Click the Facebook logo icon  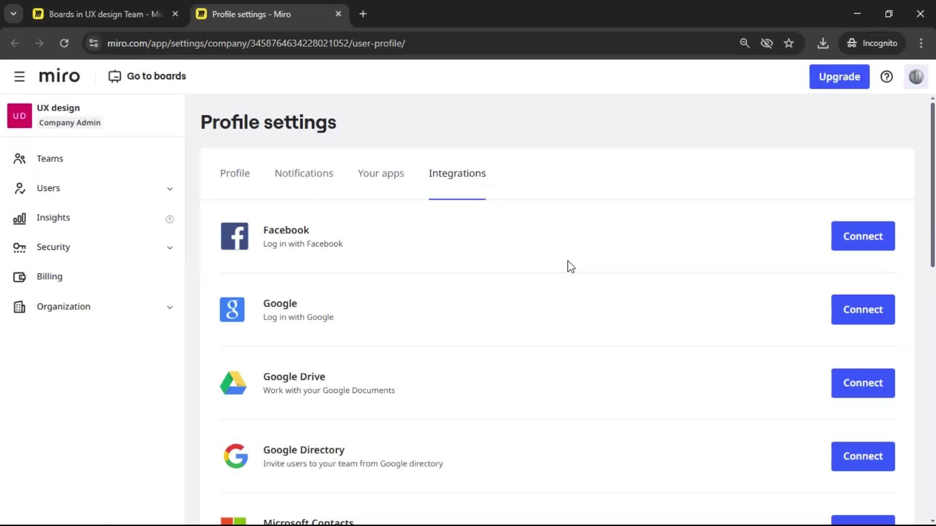234,236
